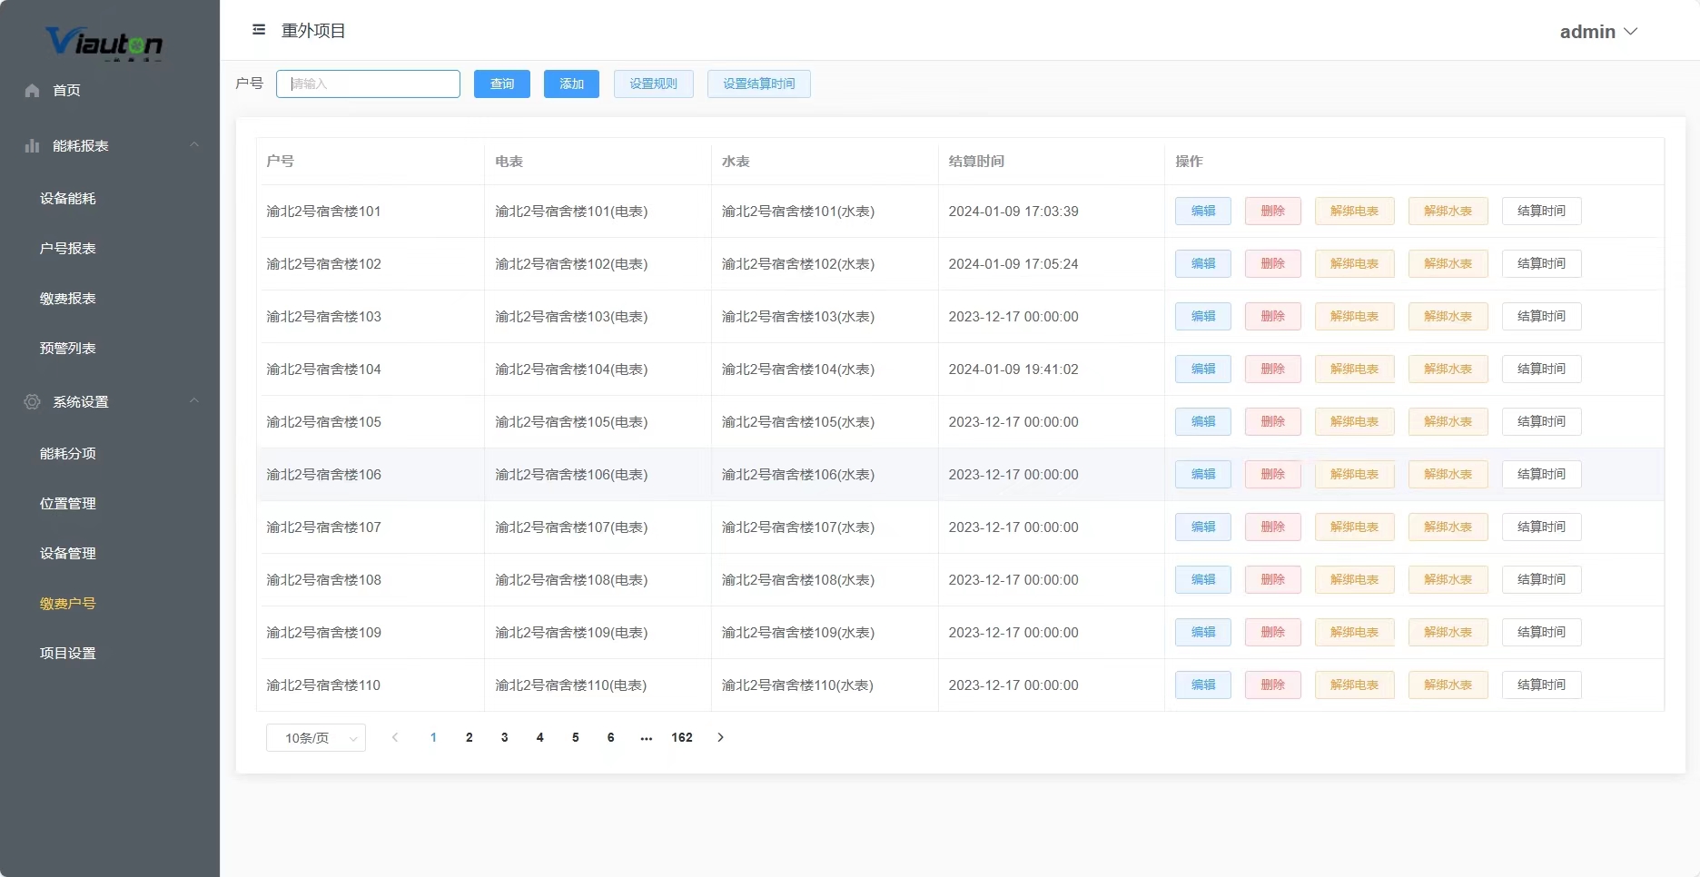Image resolution: width=1700 pixels, height=877 pixels.
Task: Click the bar chart icon beside 能耗报表
Action: (x=33, y=145)
